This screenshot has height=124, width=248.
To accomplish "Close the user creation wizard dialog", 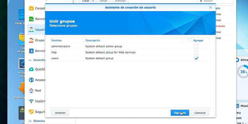I will (210, 7).
